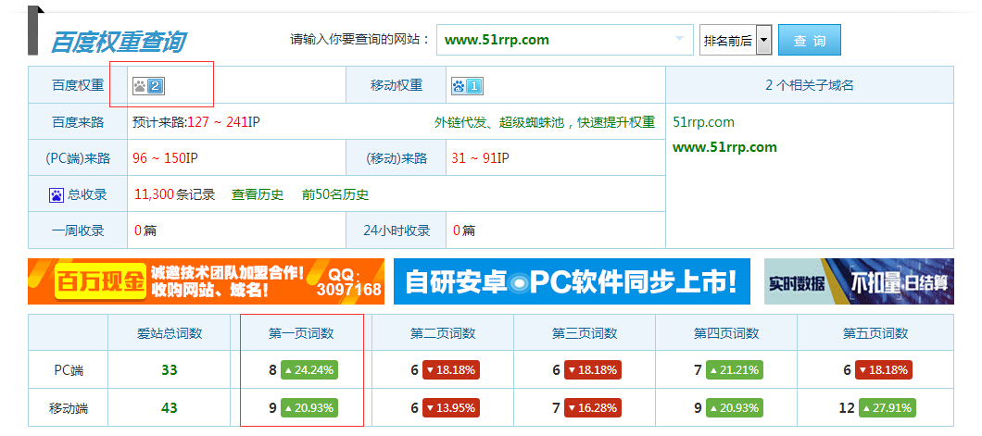
Task: Click the red 13.95% badge
Action: 451,408
